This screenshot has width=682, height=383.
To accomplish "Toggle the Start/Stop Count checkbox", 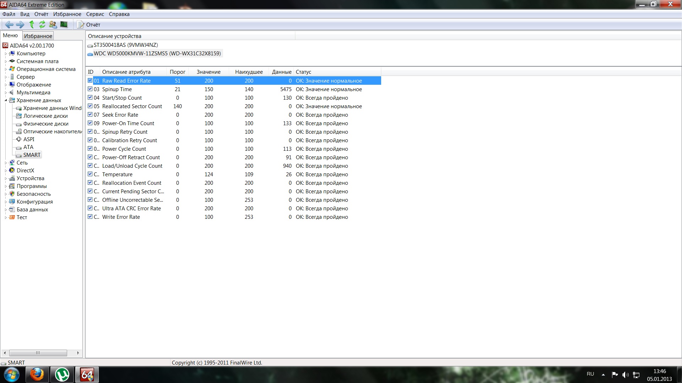I will tap(90, 98).
